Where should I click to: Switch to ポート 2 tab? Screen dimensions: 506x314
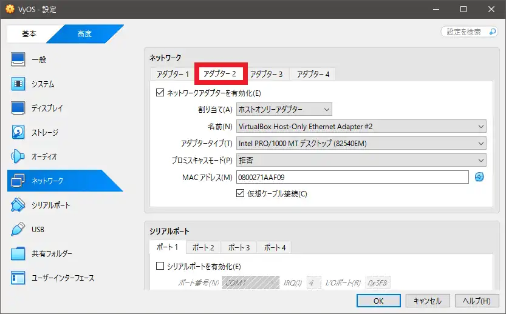[x=203, y=248]
